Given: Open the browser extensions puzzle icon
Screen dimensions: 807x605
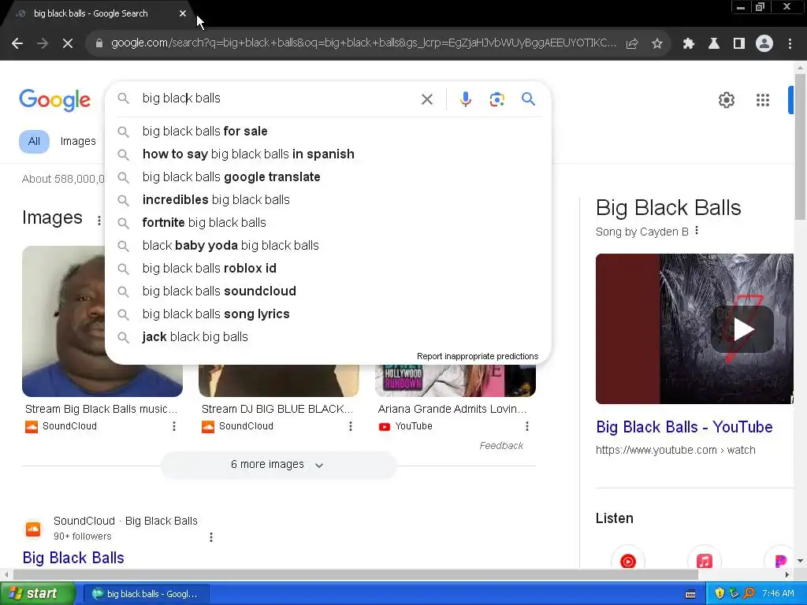Looking at the screenshot, I should (x=688, y=44).
